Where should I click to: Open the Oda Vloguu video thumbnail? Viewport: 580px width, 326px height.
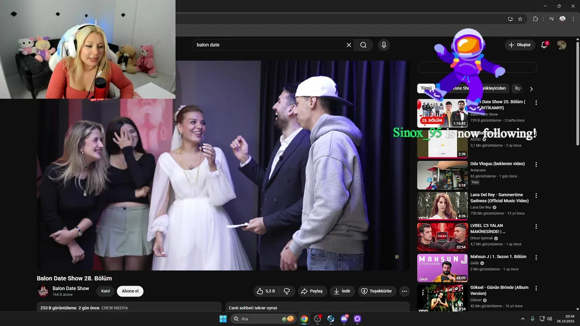[442, 175]
